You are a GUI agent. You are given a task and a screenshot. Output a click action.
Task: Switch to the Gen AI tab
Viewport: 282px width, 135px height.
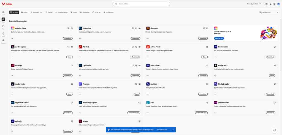(49, 12)
